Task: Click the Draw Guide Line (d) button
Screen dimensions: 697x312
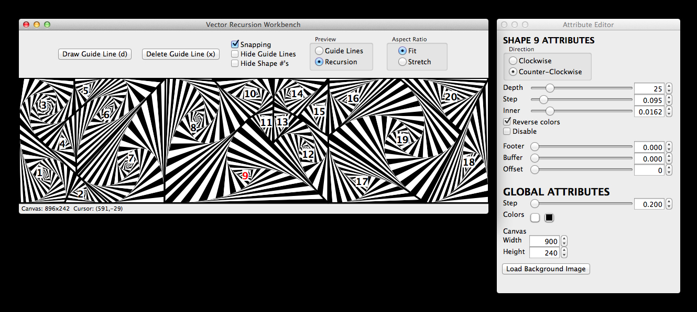Action: click(95, 54)
